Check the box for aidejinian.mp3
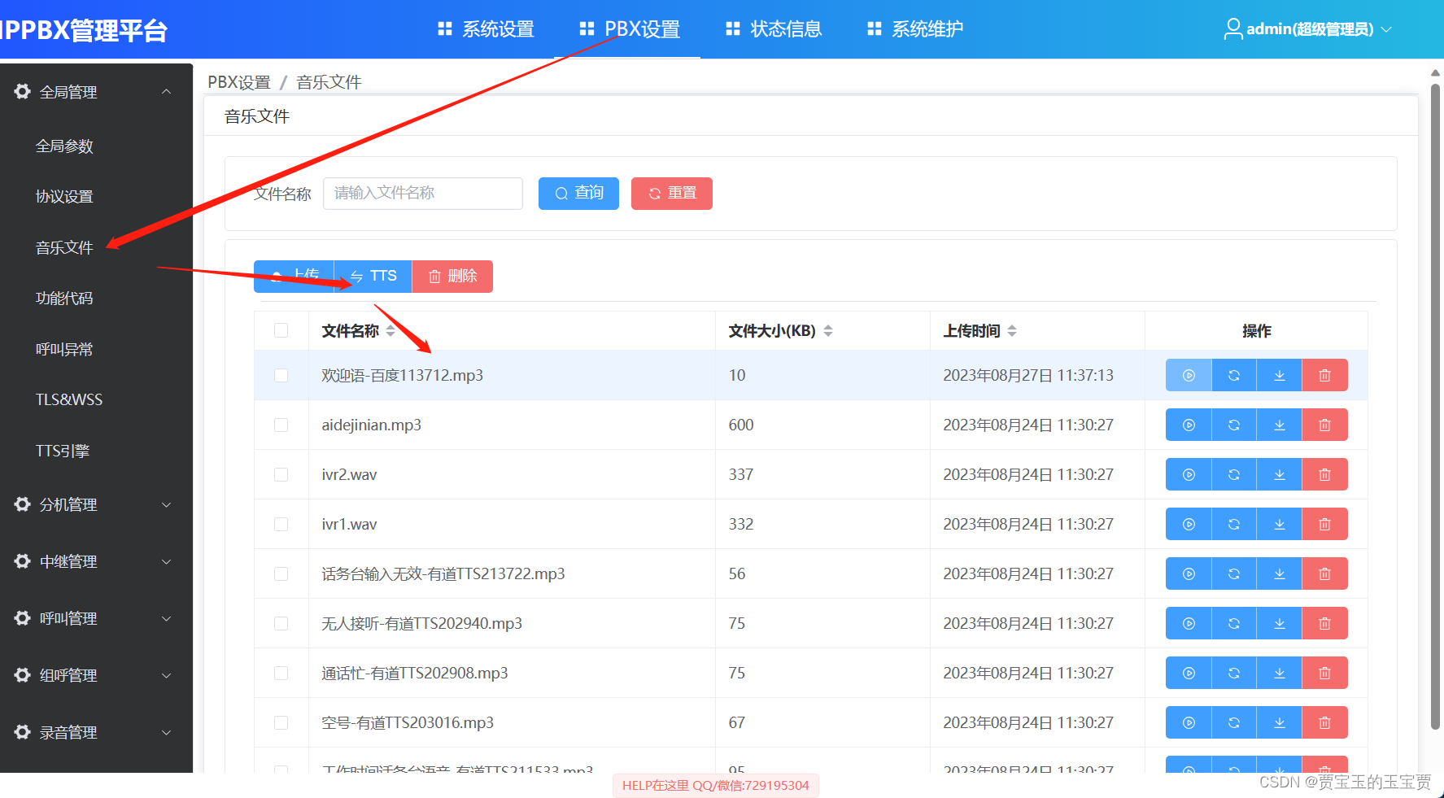Viewport: 1444px width, 798px height. point(281,425)
